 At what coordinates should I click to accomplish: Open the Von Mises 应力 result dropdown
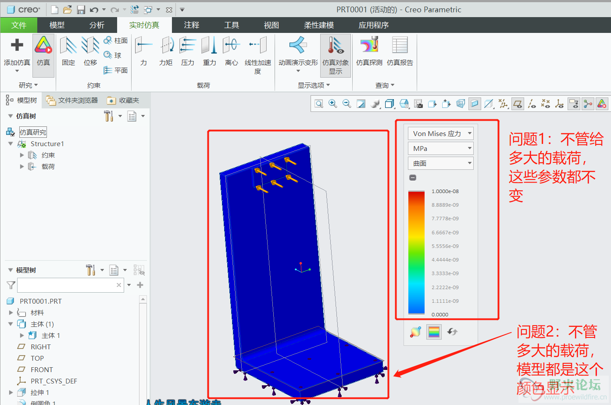(441, 133)
